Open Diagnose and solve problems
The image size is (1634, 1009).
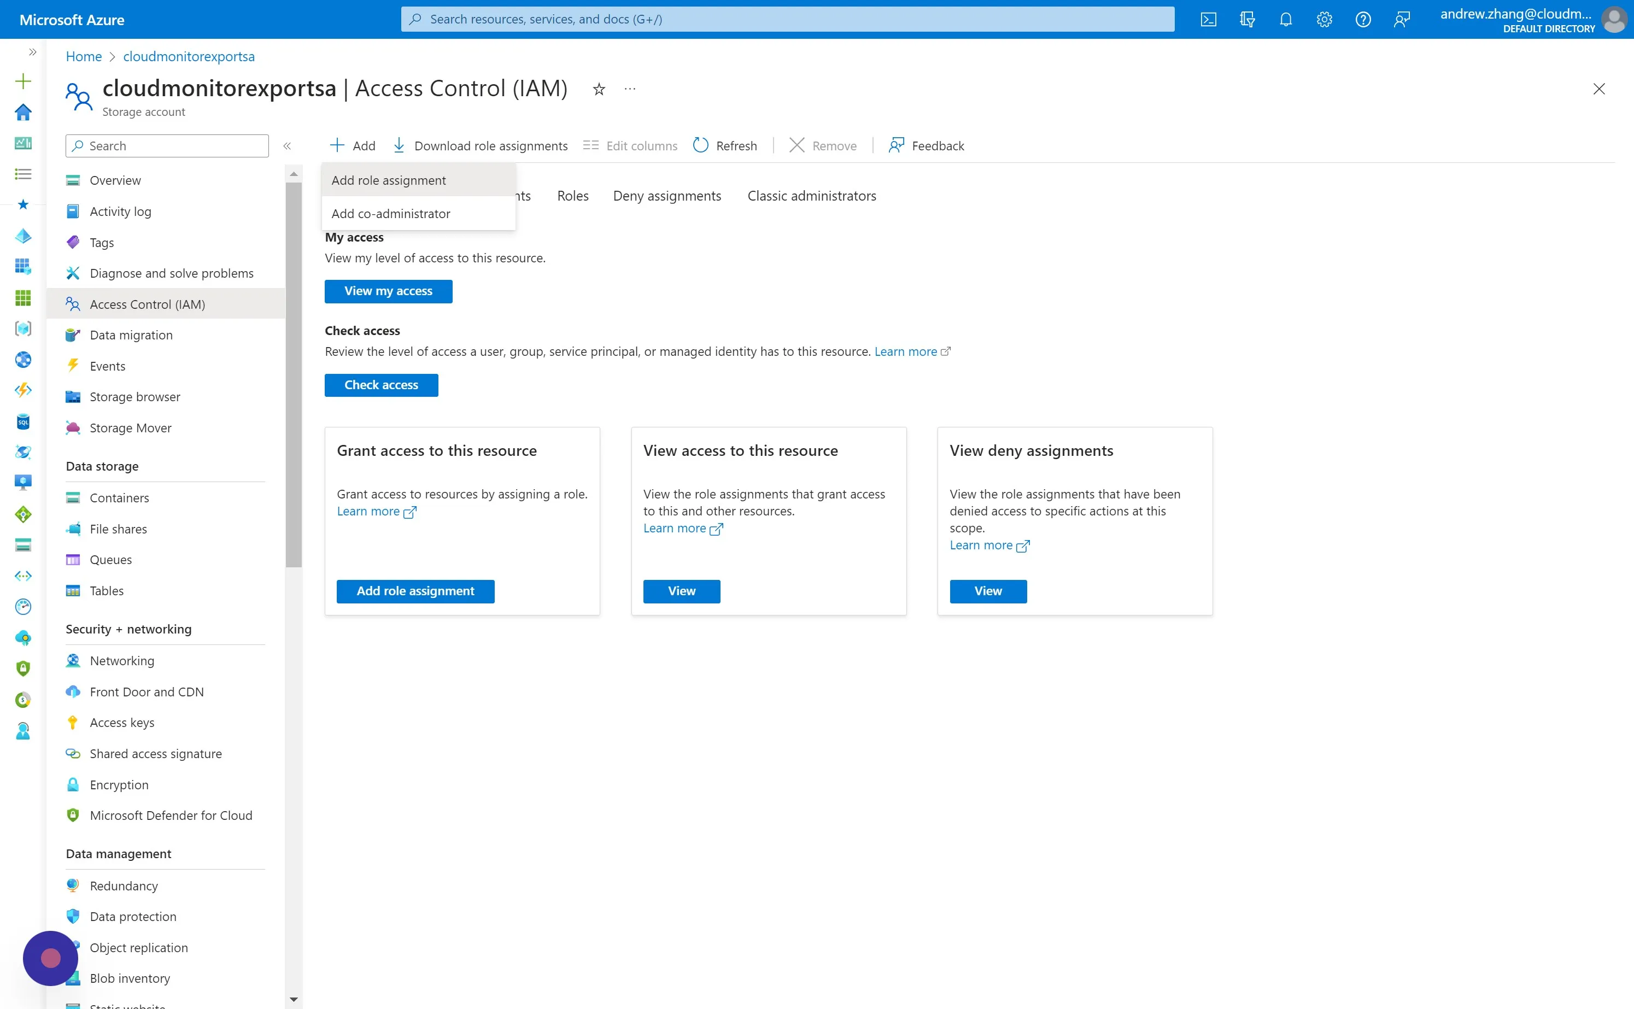point(166,274)
